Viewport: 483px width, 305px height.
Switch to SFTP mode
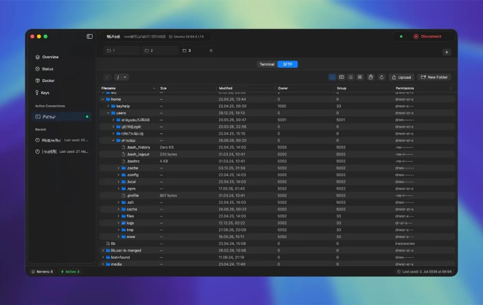pos(288,64)
